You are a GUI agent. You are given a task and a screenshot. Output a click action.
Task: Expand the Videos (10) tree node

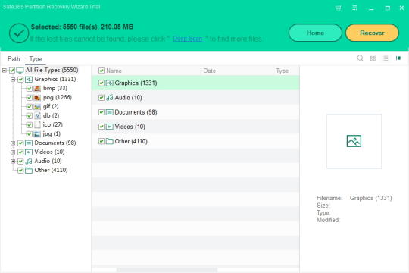[x=13, y=152]
